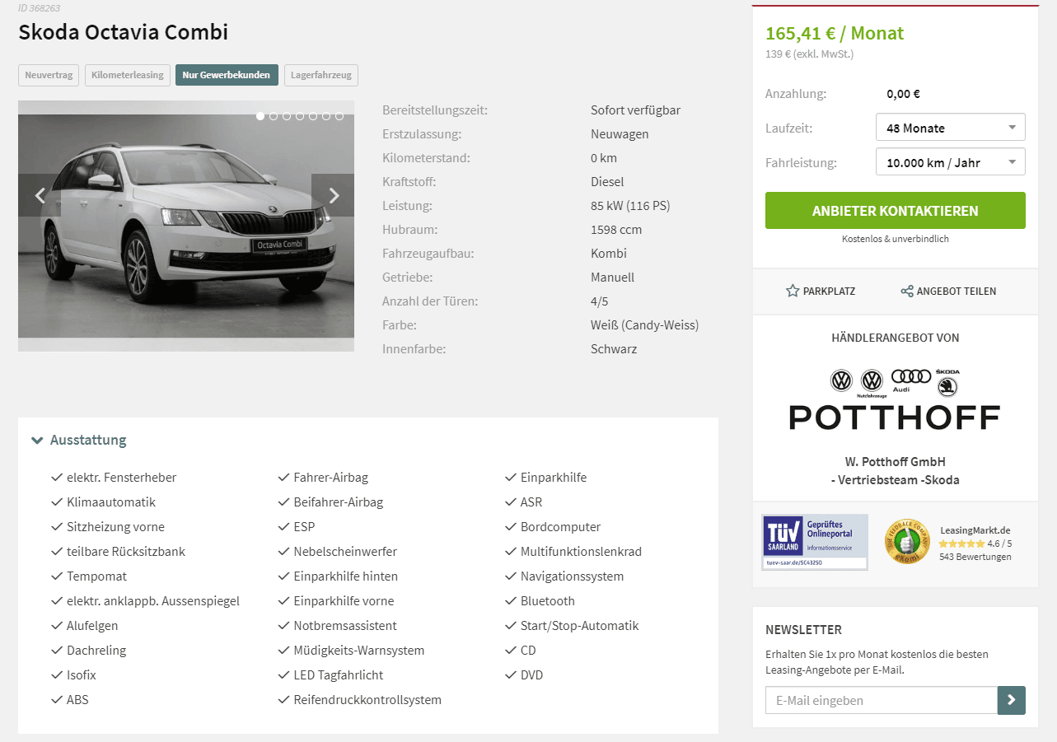Screen dimensions: 1057x742
Task: Click the Lagerfahrzeug tag
Action: coord(321,75)
